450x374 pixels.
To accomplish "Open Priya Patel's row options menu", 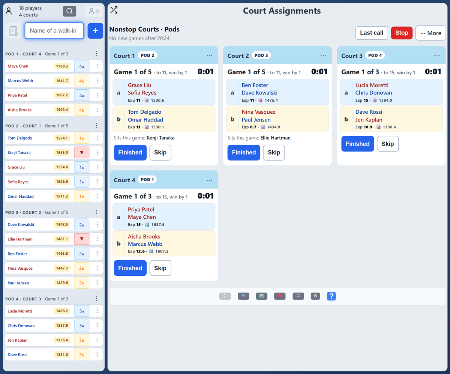I will (97, 95).
